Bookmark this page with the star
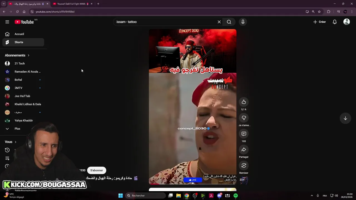356x200 pixels. pyautogui.click(x=319, y=12)
